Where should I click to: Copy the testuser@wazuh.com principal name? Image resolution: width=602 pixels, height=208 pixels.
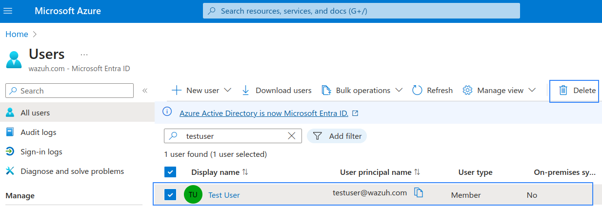(418, 193)
